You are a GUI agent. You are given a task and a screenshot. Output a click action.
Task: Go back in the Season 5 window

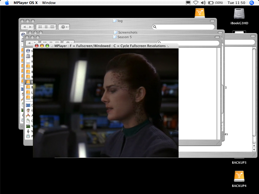(29, 43)
